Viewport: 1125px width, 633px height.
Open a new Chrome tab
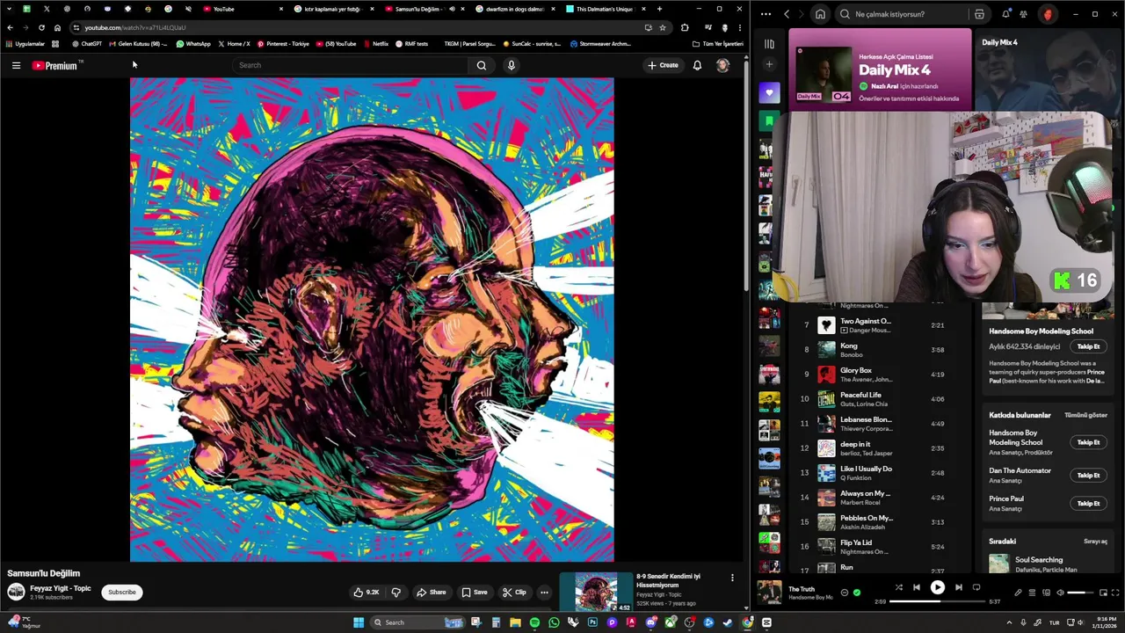(659, 9)
